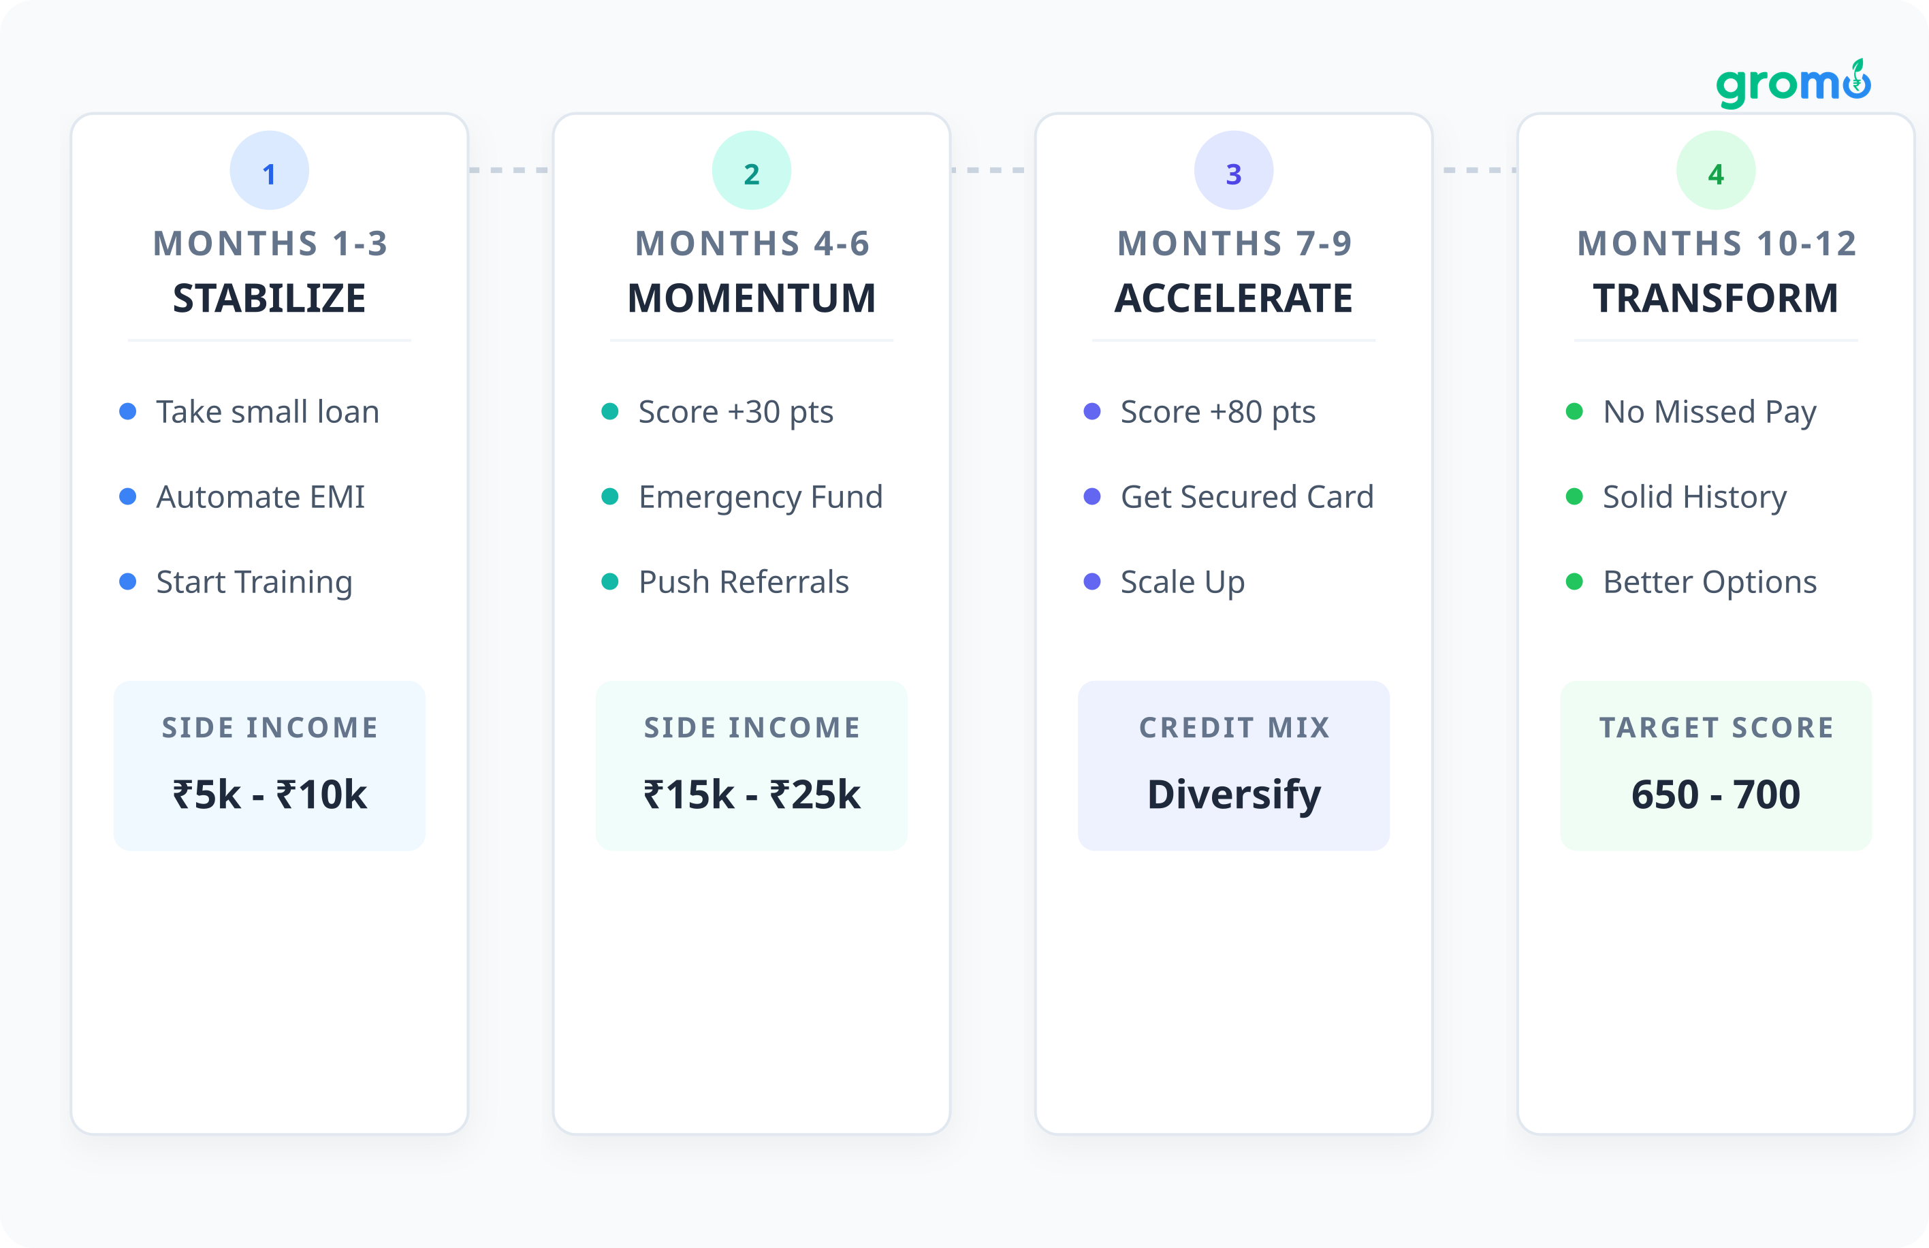Click the step 2 circle badge
Viewport: 1929px width, 1248px height.
[x=751, y=171]
